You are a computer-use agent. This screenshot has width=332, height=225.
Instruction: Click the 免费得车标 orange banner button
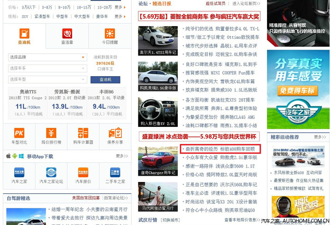pyautogui.click(x=298, y=91)
